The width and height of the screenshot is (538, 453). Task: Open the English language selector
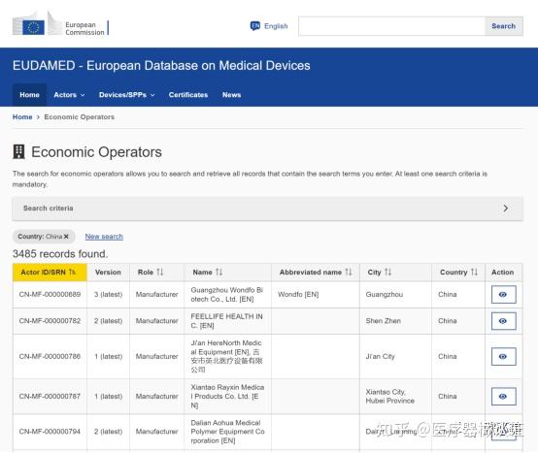point(269,26)
